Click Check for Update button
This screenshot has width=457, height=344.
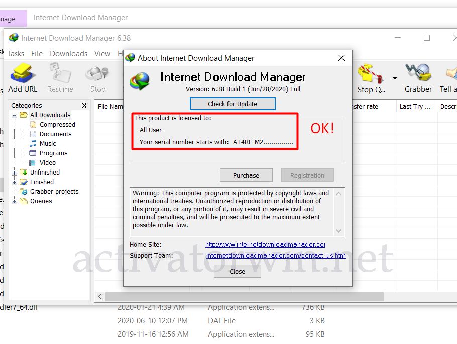coord(233,104)
